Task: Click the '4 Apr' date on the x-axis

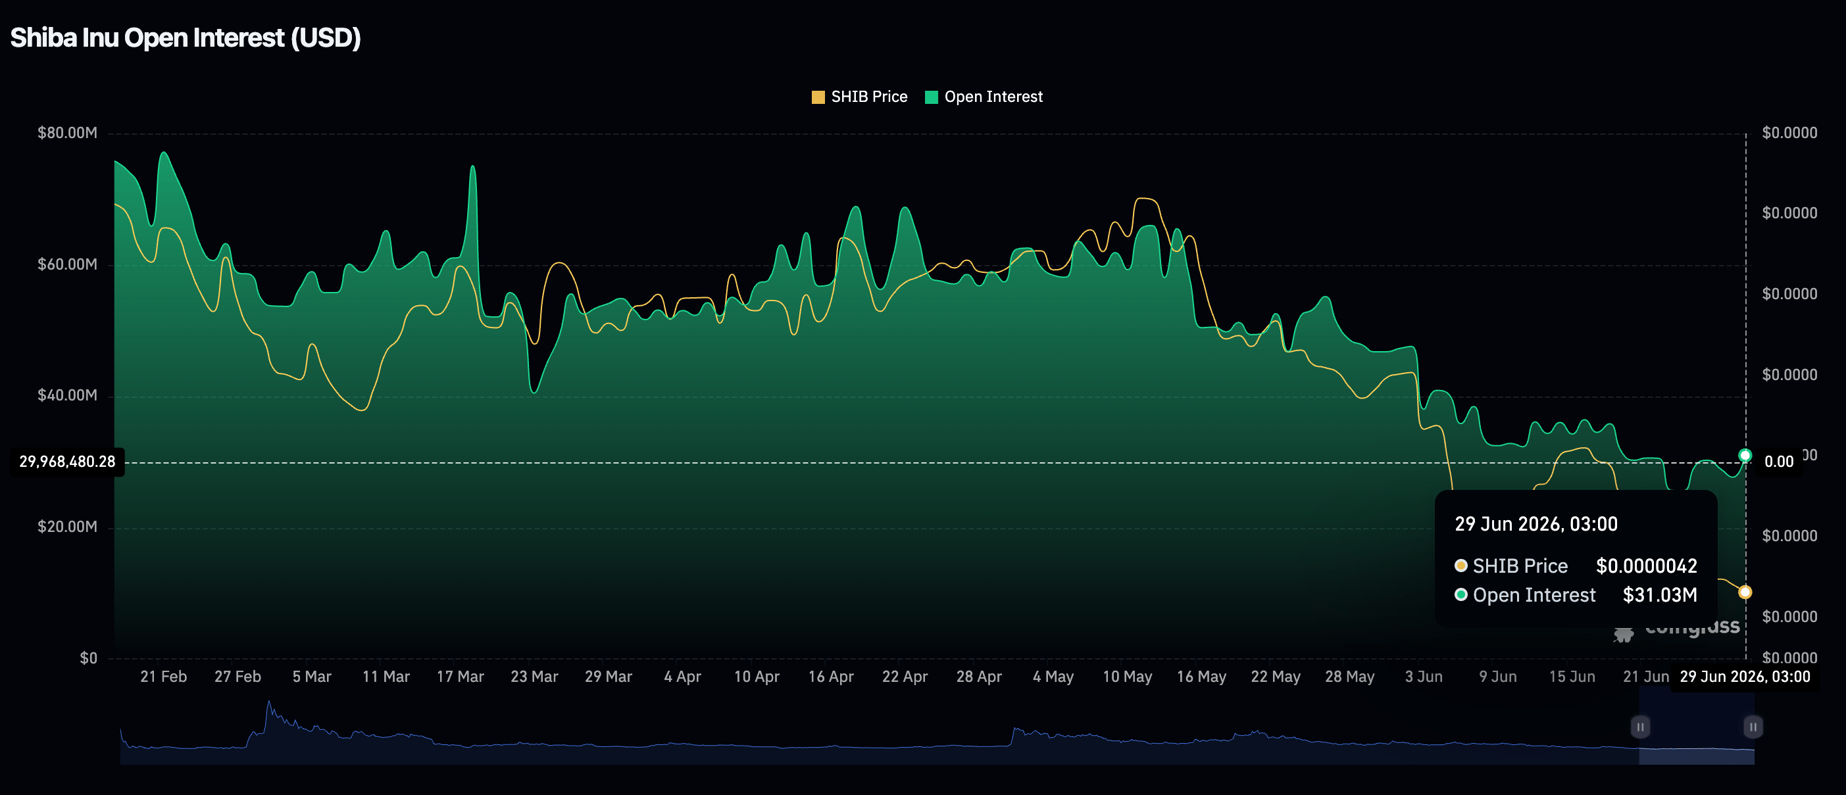Action: [x=682, y=677]
